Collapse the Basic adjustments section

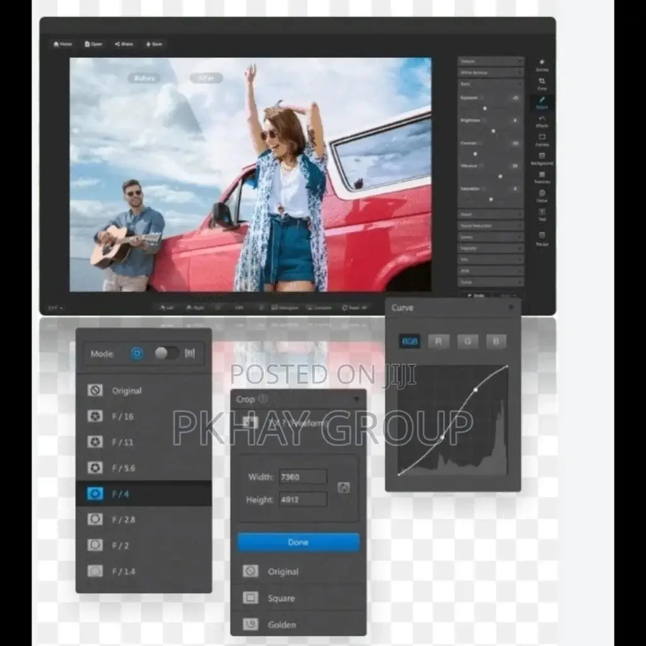point(491,84)
